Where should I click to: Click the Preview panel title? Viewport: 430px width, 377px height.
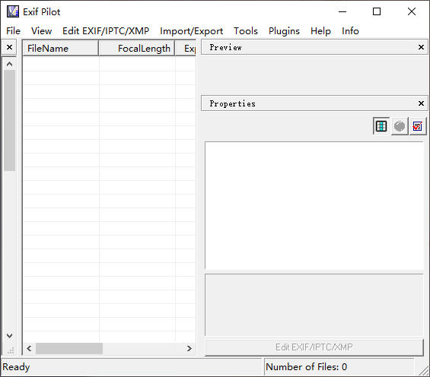point(225,47)
